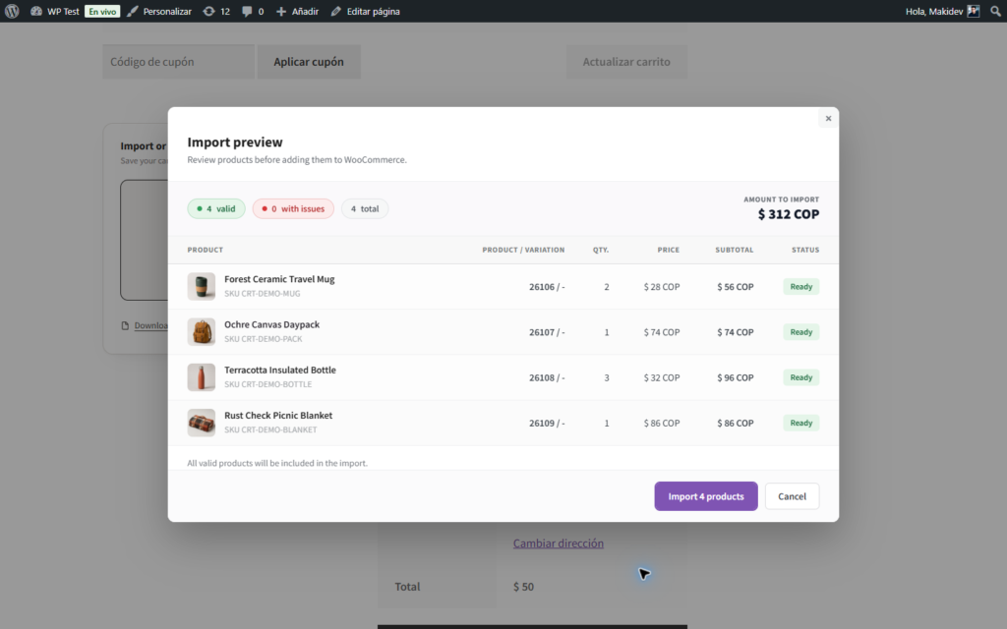The height and width of the screenshot is (629, 1007).
Task: Click variation ID 26107 / -
Action: point(547,332)
